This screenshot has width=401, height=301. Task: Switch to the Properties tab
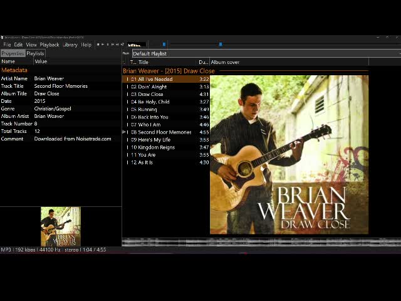[13, 53]
